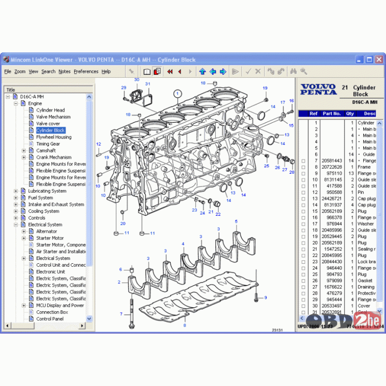Click circled callout 1 on the cylinder block
The height and width of the screenshot is (386, 386).
tap(178, 94)
